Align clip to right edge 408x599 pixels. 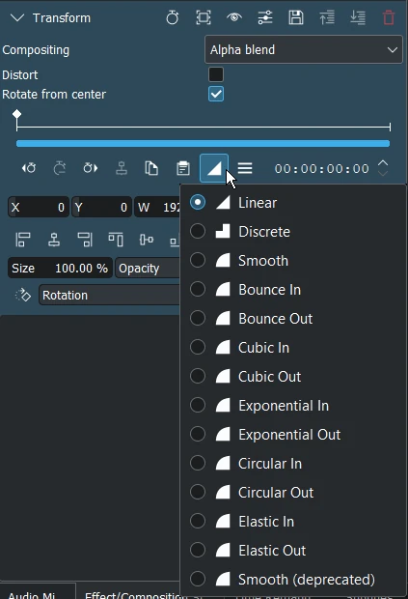pos(85,240)
